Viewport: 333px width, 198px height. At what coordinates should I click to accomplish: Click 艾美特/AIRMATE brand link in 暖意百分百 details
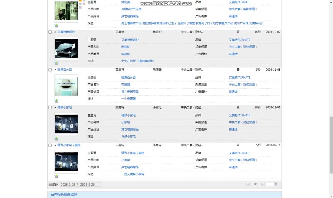pos(240,78)
